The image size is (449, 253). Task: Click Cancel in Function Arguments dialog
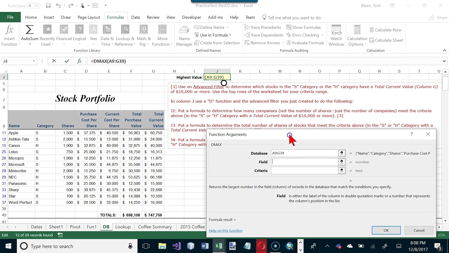pos(419,231)
